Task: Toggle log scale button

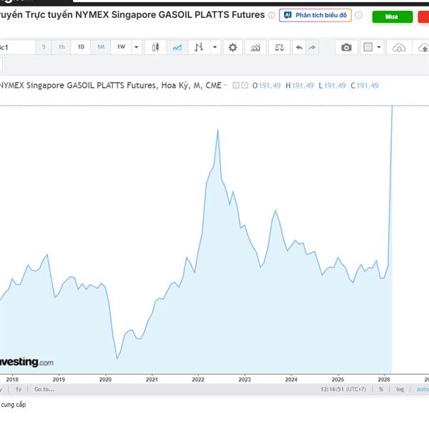Action: (400, 389)
